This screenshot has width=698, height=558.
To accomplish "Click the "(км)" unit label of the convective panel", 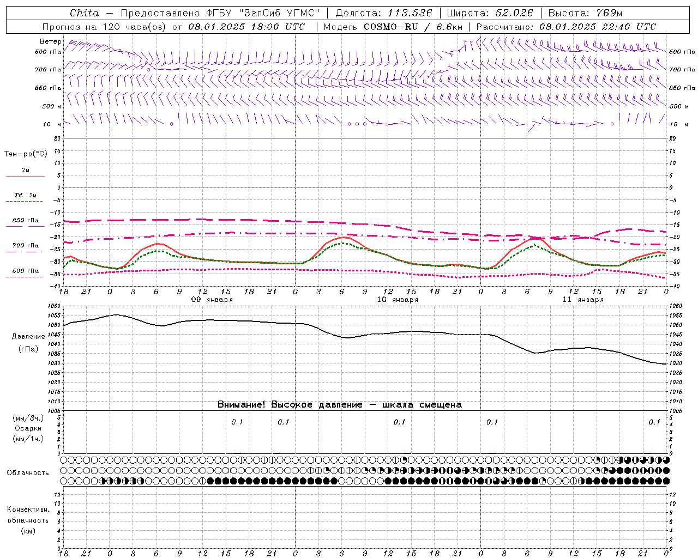I will tap(28, 531).
